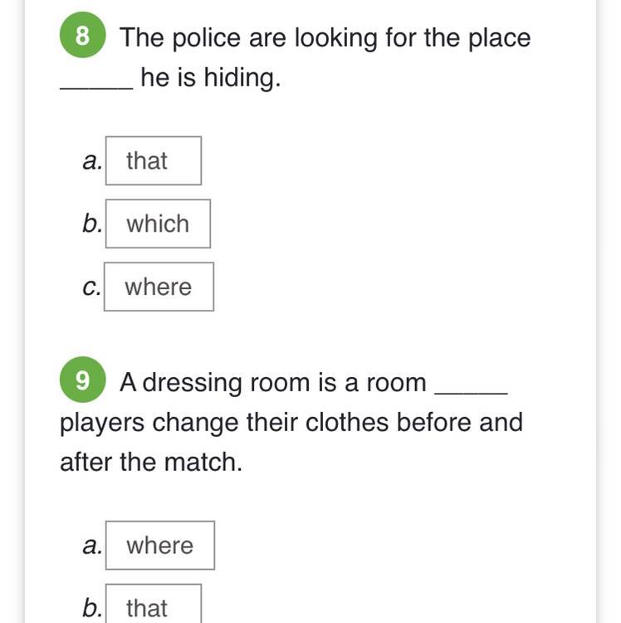Click the blank line in question 9
Viewport: 621px width, 623px height.
[x=472, y=393]
